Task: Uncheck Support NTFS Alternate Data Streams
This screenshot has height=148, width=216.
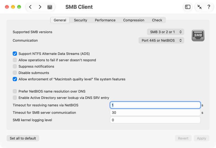Action: [x=15, y=54]
